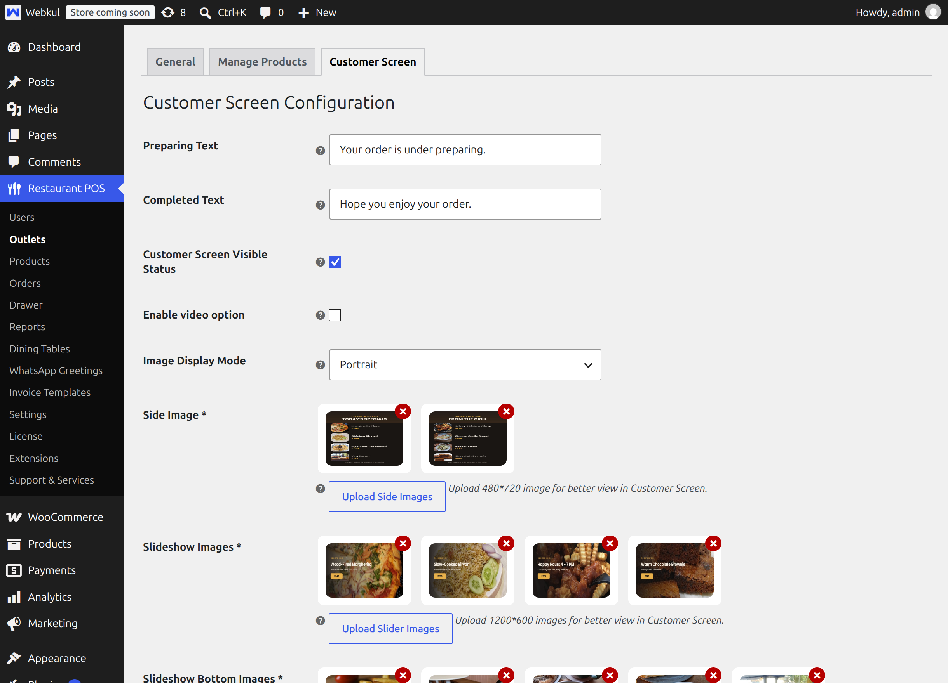Viewport: 948px width, 683px height.
Task: Click into the Preparing Text field
Action: (x=465, y=149)
